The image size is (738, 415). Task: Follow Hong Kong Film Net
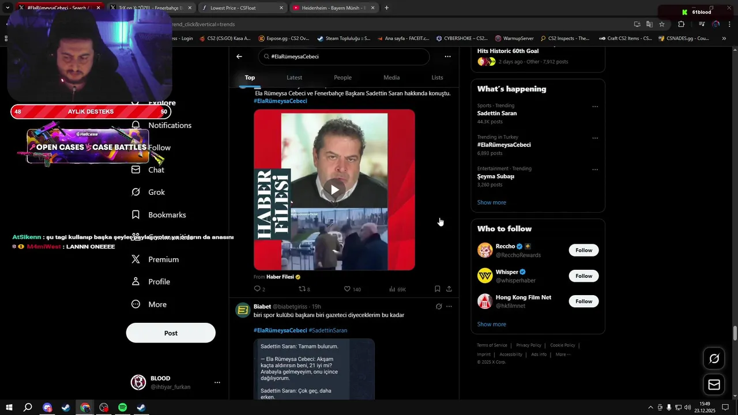[583, 301]
